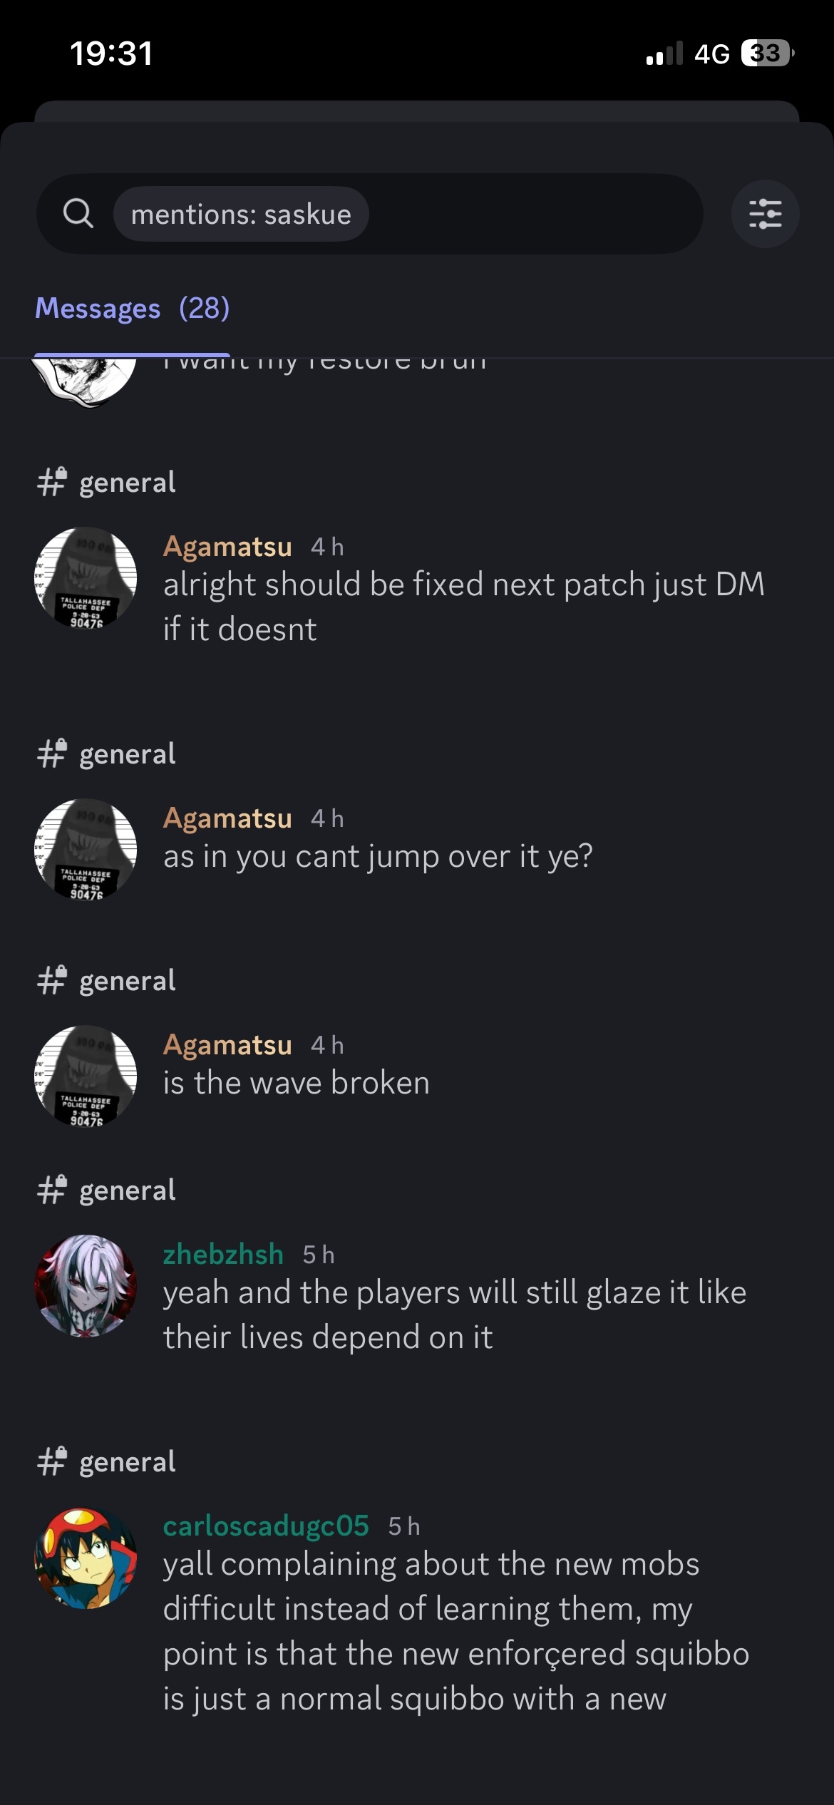This screenshot has width=834, height=1805.
Task: Tap the locked hash icon above zhebzhsh message
Action: coord(52,1190)
